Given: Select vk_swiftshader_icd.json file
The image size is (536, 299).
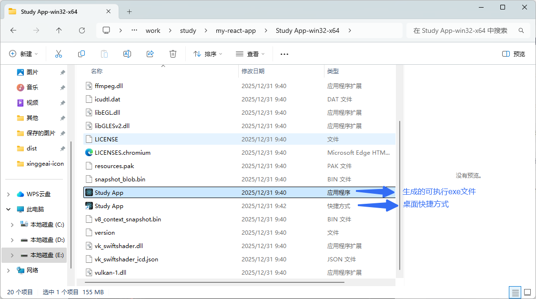Looking at the screenshot, I should coord(126,259).
